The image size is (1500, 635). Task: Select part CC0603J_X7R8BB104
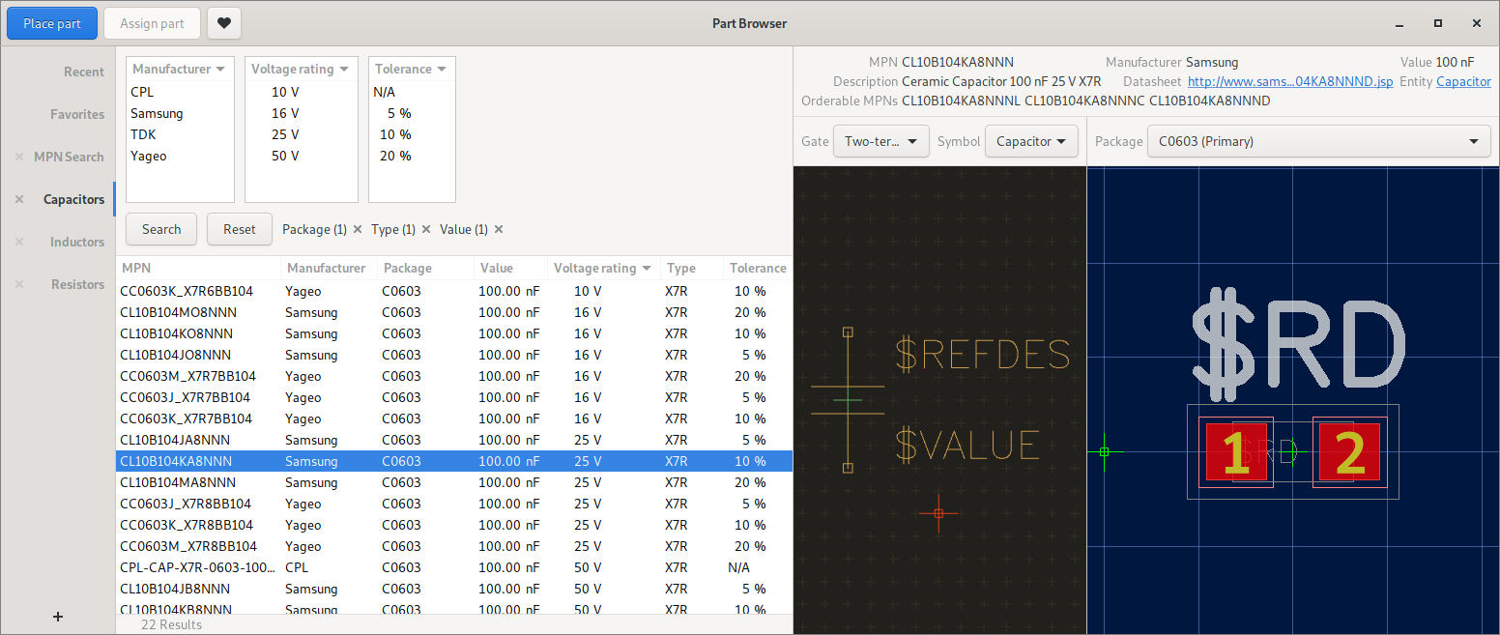pyautogui.click(x=454, y=504)
